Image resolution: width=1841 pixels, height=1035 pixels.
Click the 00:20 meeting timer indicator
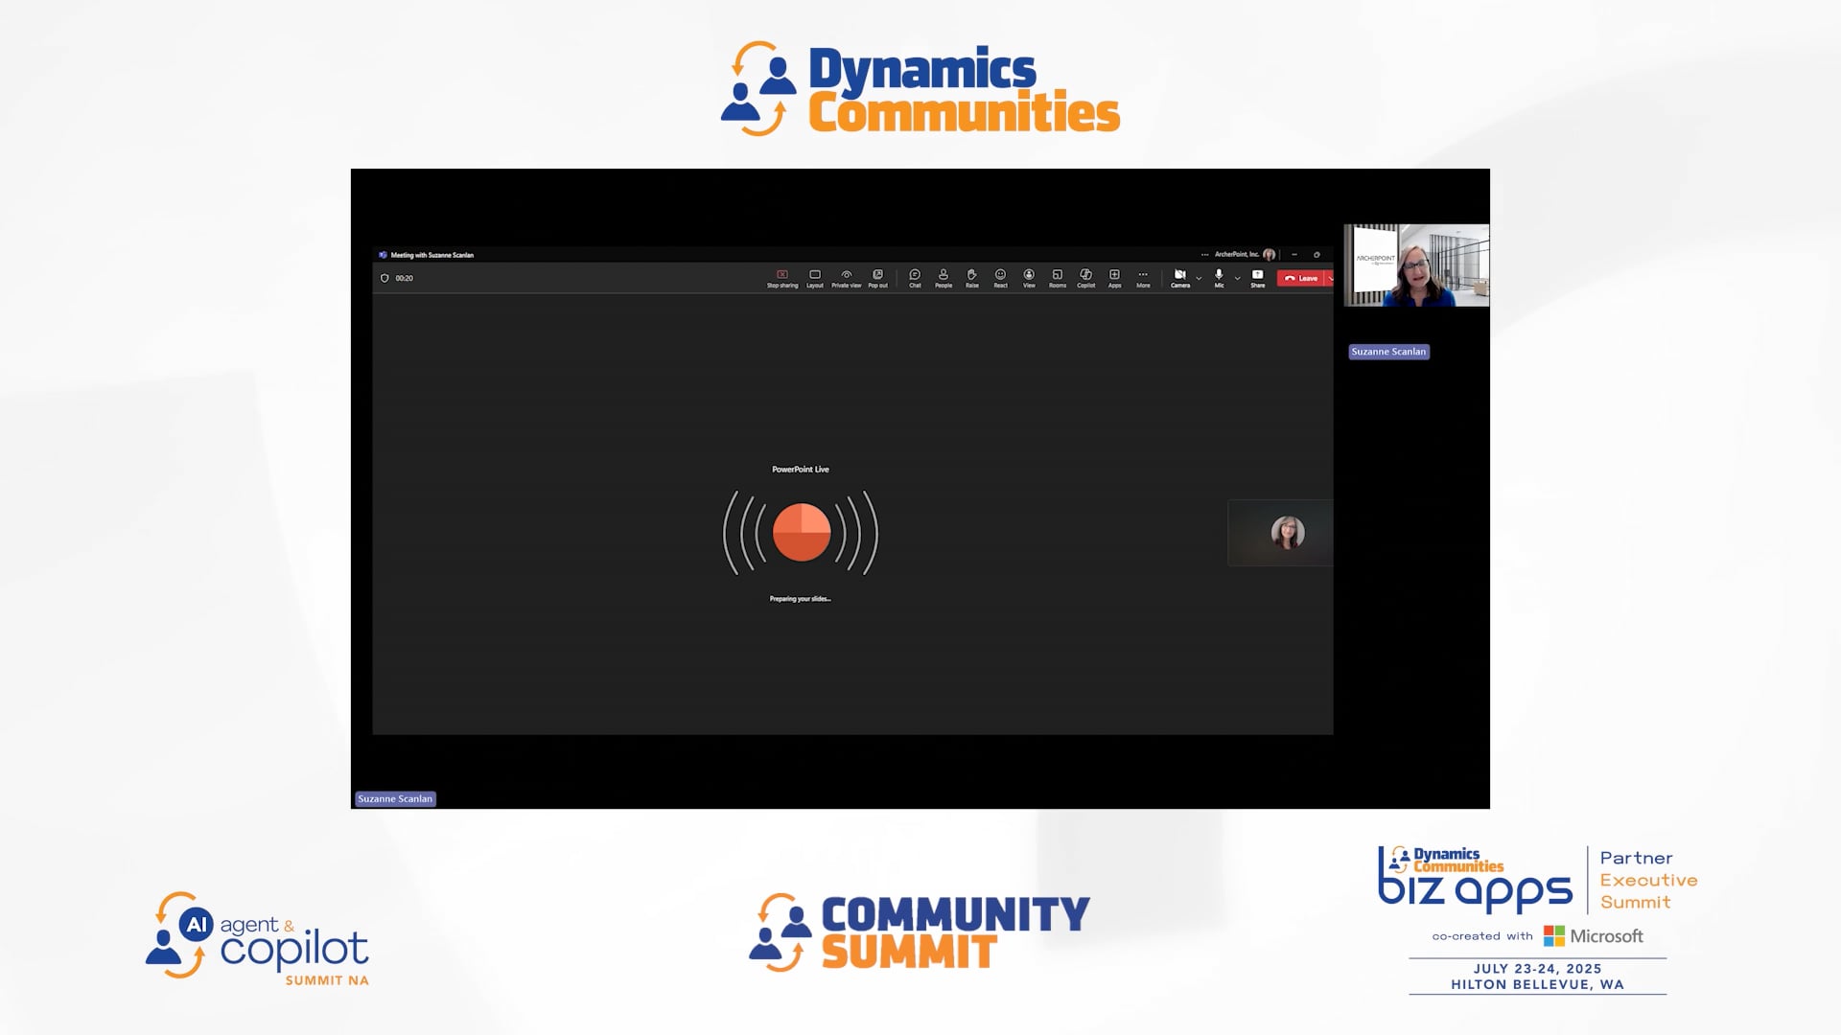[403, 278]
